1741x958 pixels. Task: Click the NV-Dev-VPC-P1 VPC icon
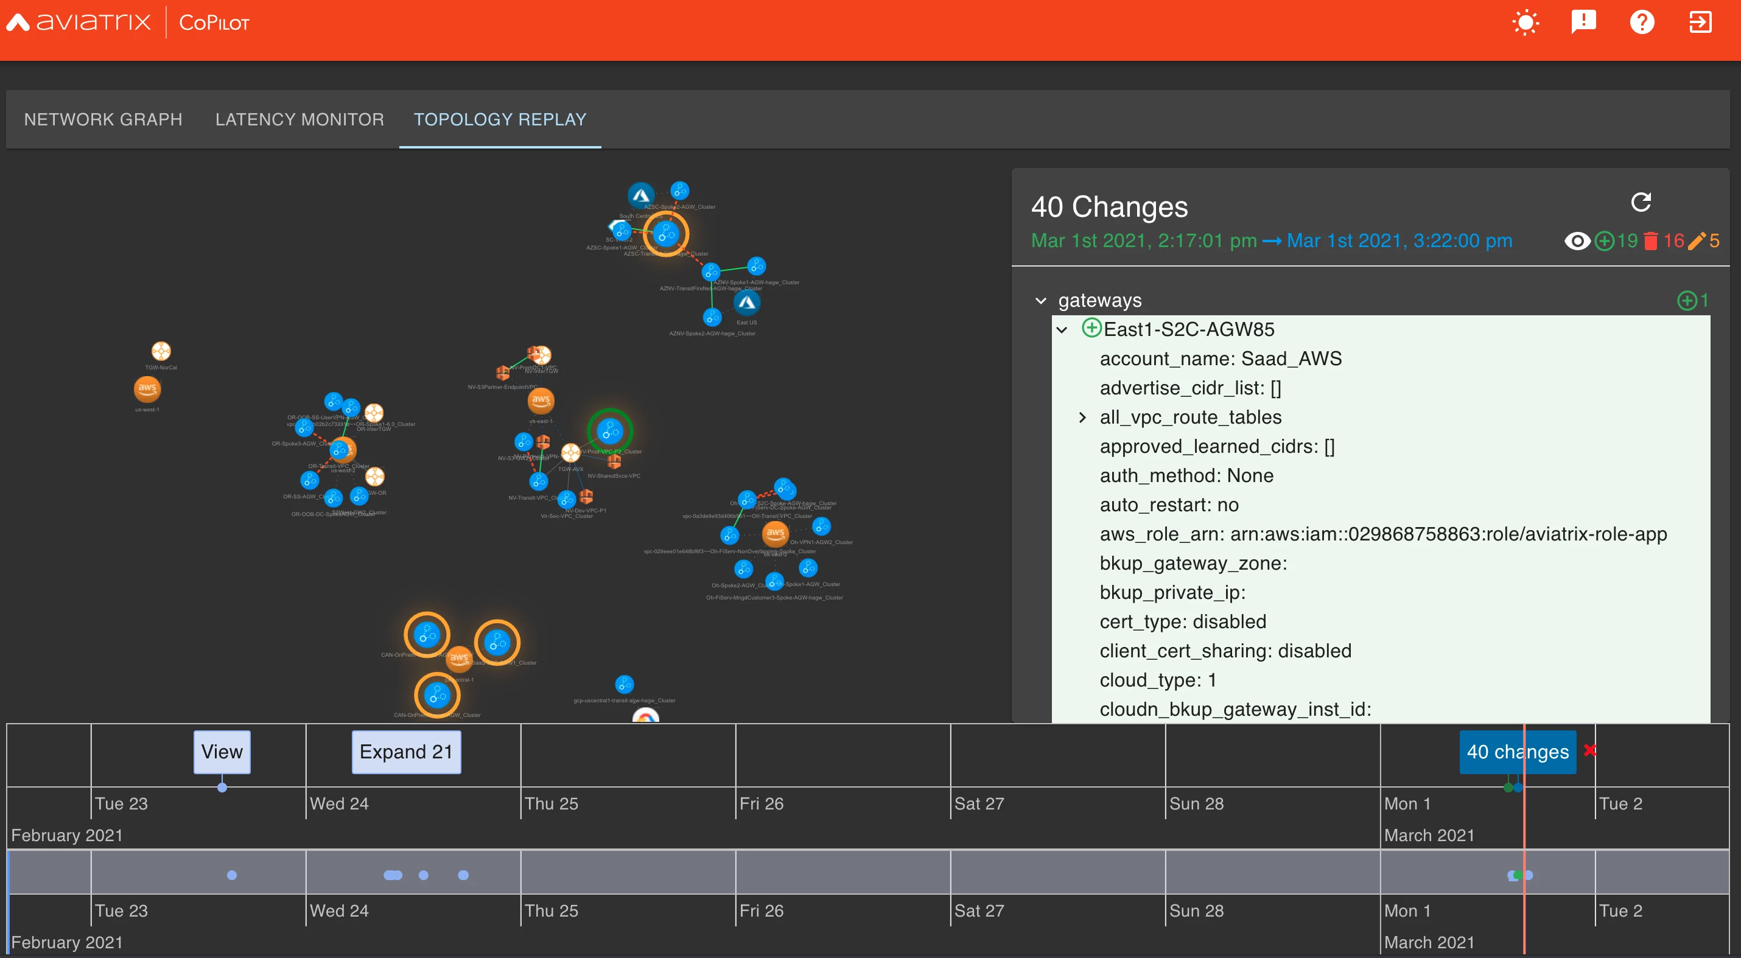586,496
